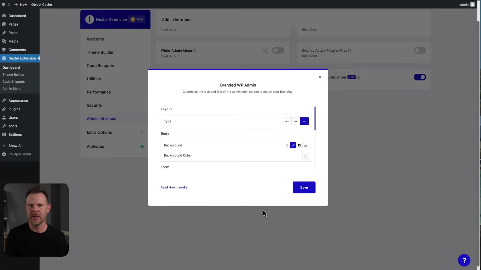The image size is (481, 270).
Task: Choose solid color background brush option
Action: 293,145
